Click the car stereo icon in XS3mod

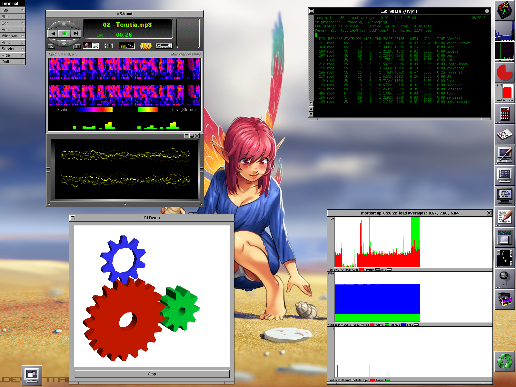click(164, 46)
